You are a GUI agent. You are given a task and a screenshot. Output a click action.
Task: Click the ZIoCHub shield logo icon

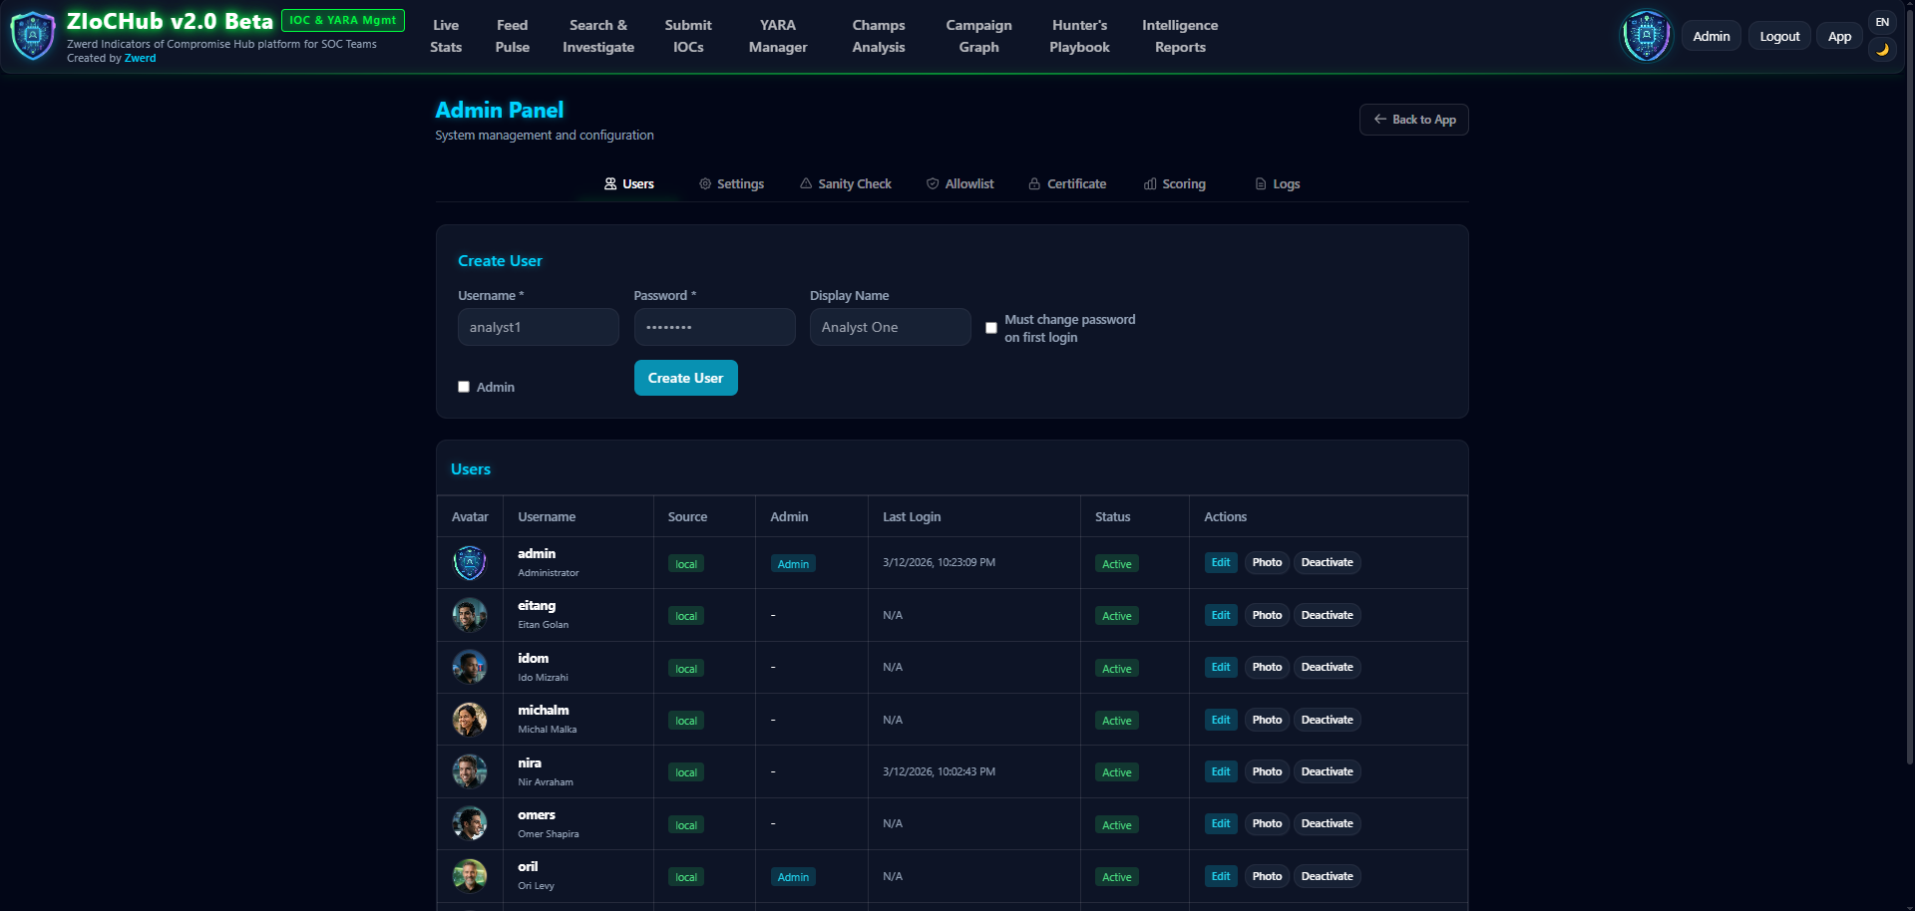[x=33, y=36]
